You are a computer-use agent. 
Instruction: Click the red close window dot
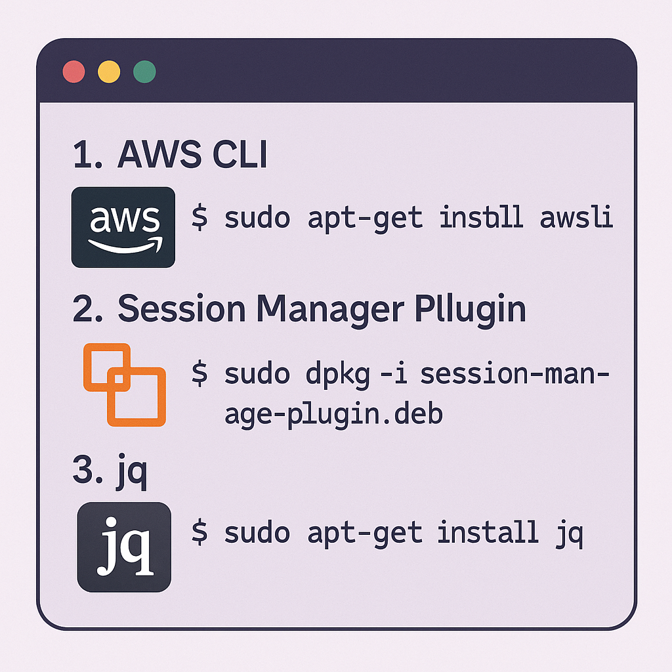point(73,72)
